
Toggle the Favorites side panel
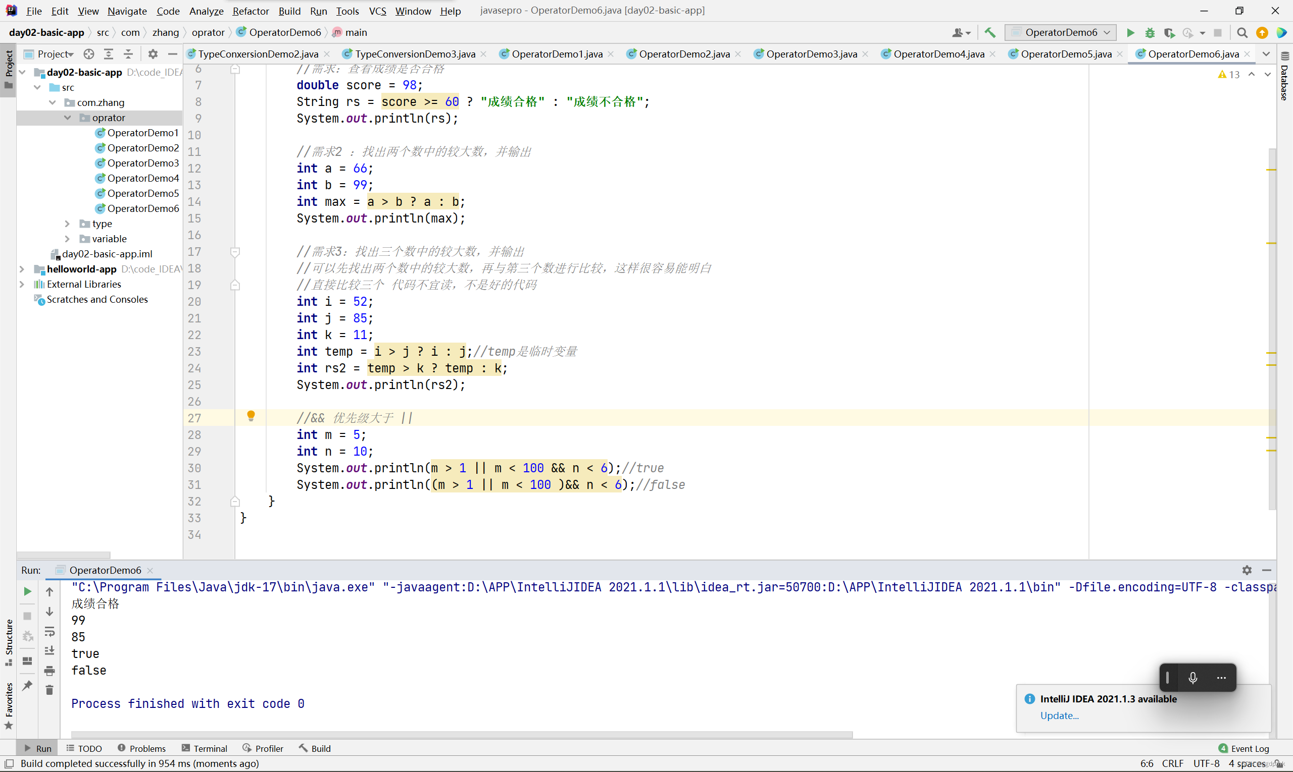pos(8,706)
